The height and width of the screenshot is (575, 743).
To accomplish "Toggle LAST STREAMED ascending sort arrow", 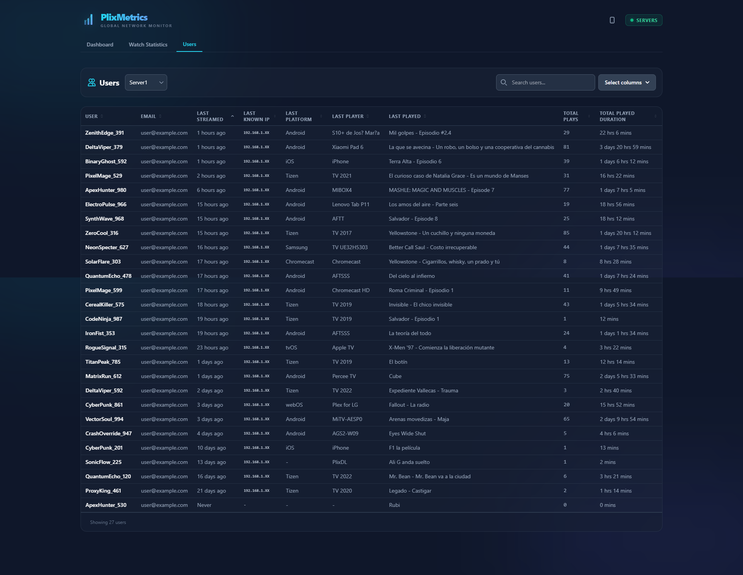I will click(233, 116).
